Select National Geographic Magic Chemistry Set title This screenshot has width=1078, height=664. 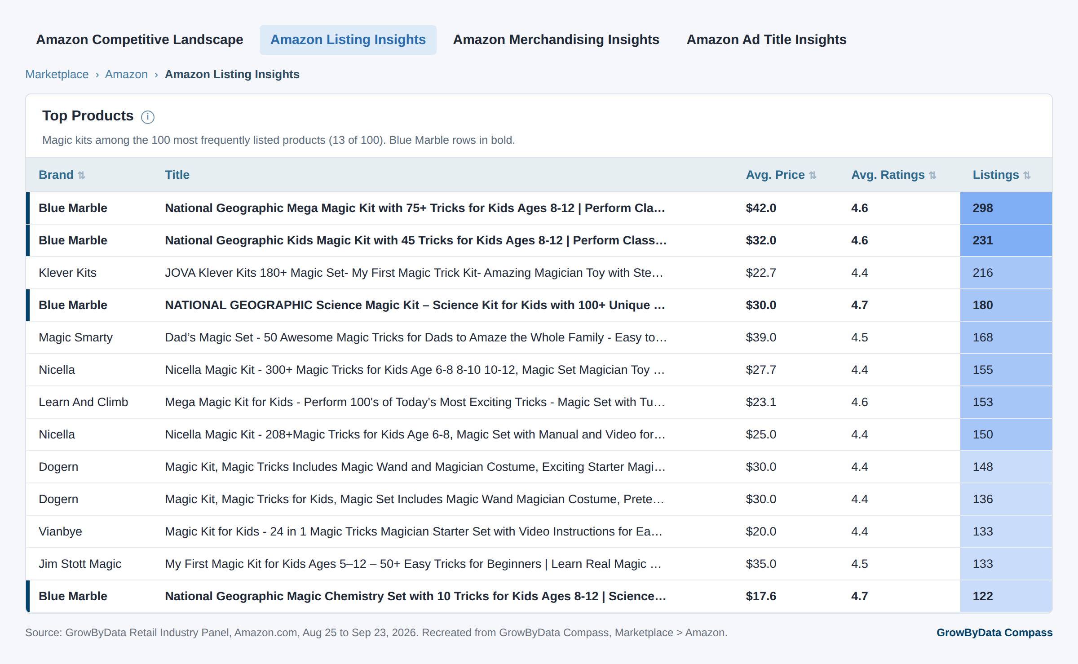pyautogui.click(x=415, y=596)
